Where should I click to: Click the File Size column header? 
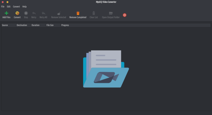click(50, 25)
